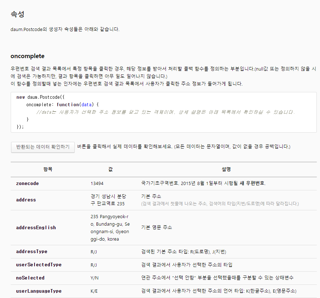Viewport: 320px width, 298px height.
Task: Click the italic comment line in the code
Action: tap(166, 112)
